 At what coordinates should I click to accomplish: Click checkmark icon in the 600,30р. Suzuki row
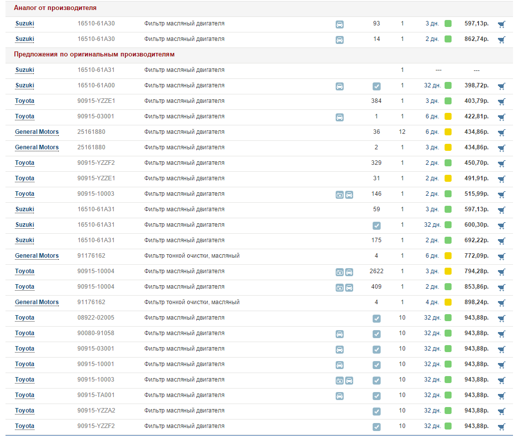[x=377, y=225]
